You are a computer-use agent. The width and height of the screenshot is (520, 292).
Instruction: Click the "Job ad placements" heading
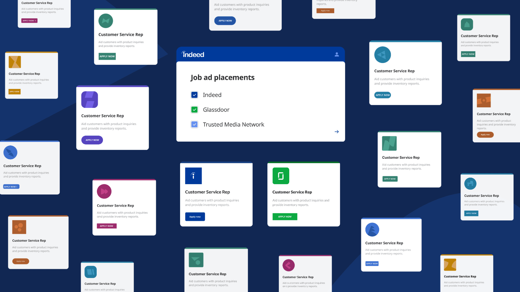click(x=222, y=78)
